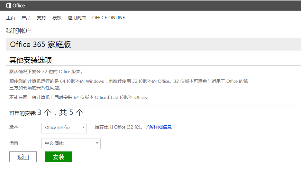Screen dimensions: 301x174
Task: Click the sentence starting 不能在同一台计算机上
Action: pos(78,98)
